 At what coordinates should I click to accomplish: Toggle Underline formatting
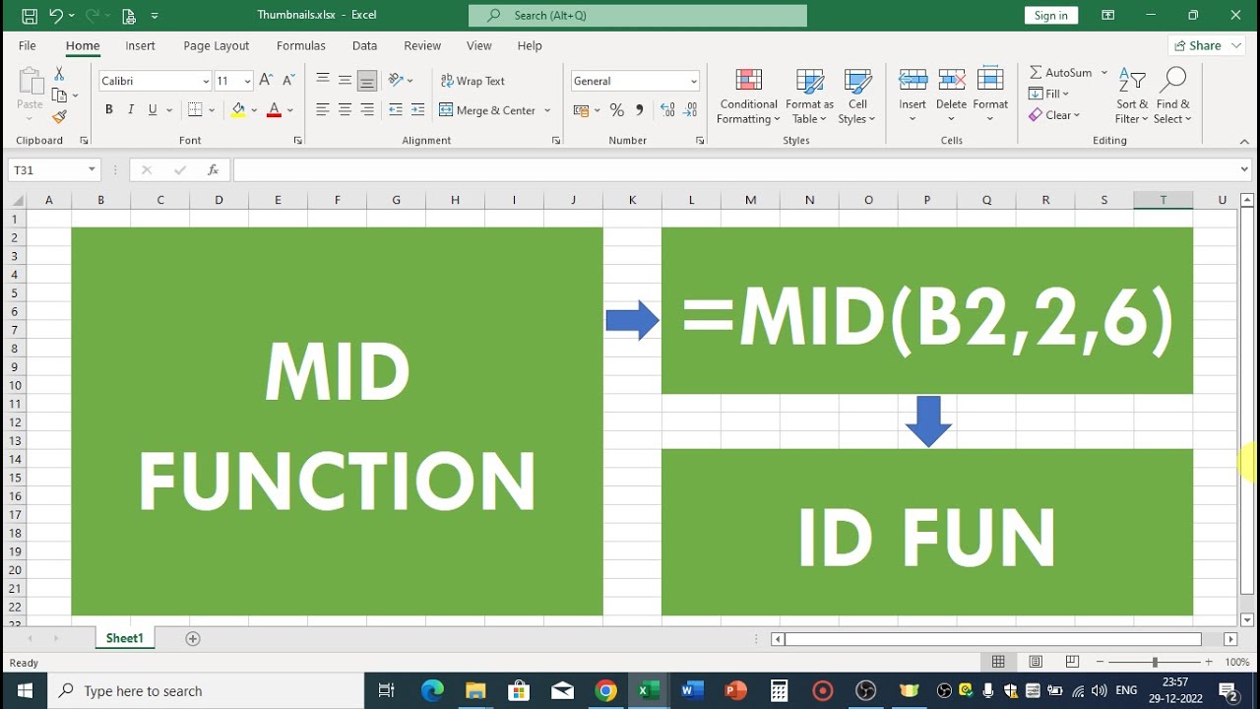point(153,110)
